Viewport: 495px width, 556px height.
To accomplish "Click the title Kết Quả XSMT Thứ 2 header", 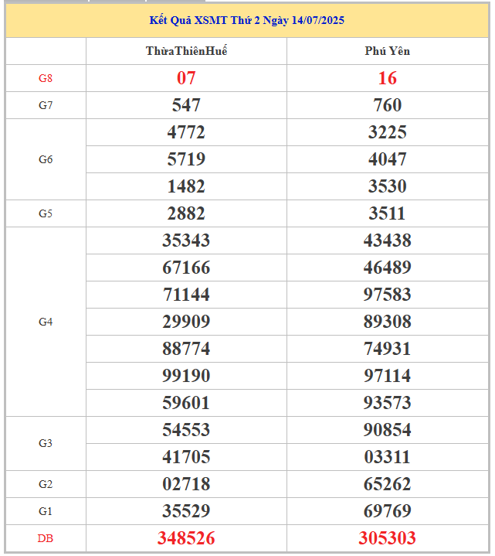I will 247,20.
